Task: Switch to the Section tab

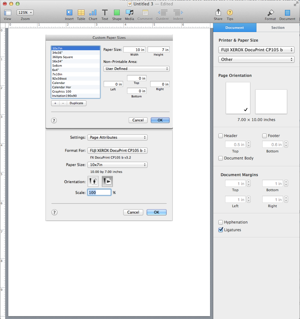Action: click(x=278, y=28)
